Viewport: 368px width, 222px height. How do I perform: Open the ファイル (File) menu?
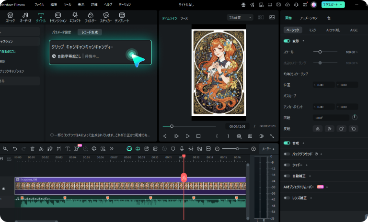(39, 4)
